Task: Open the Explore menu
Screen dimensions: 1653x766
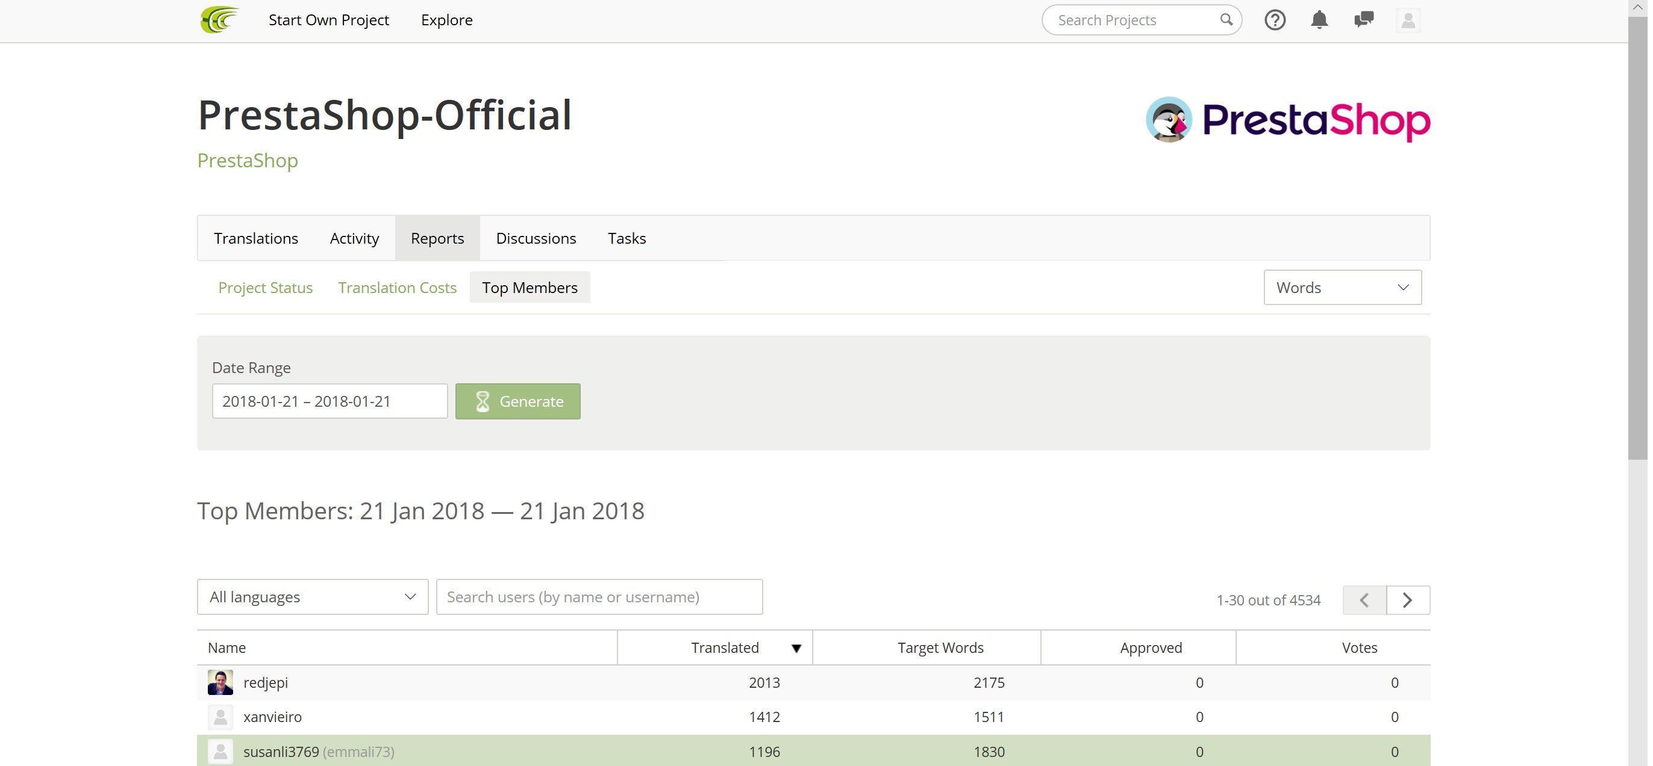Action: pyautogui.click(x=446, y=20)
